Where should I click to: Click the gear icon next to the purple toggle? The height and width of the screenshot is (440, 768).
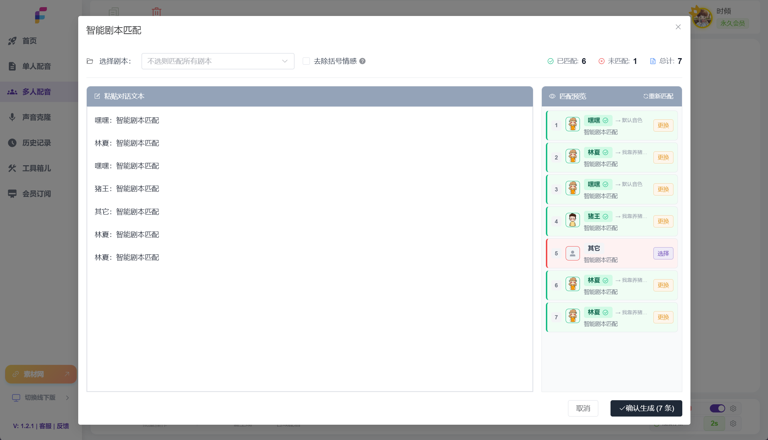pos(733,408)
